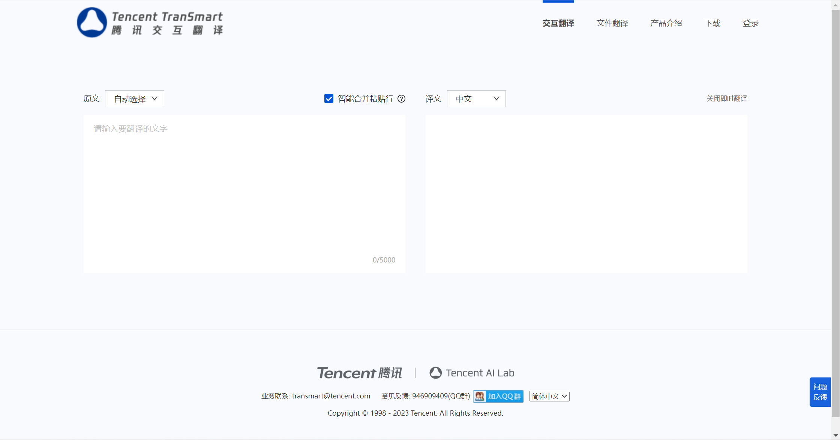
Task: Click the Tencent 腾讯 logo in footer
Action: 359,373
